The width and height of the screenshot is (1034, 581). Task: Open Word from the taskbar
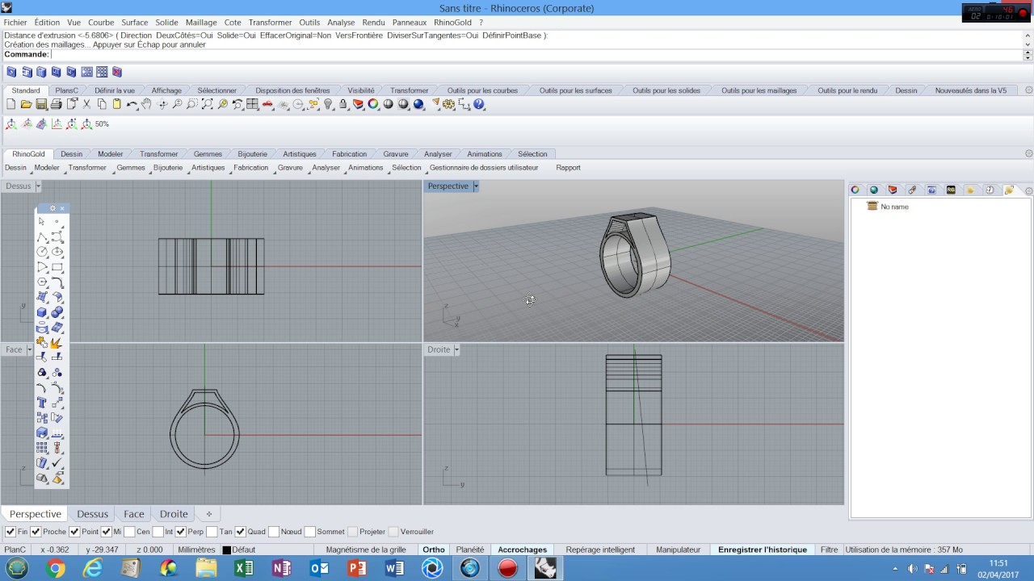pos(394,568)
